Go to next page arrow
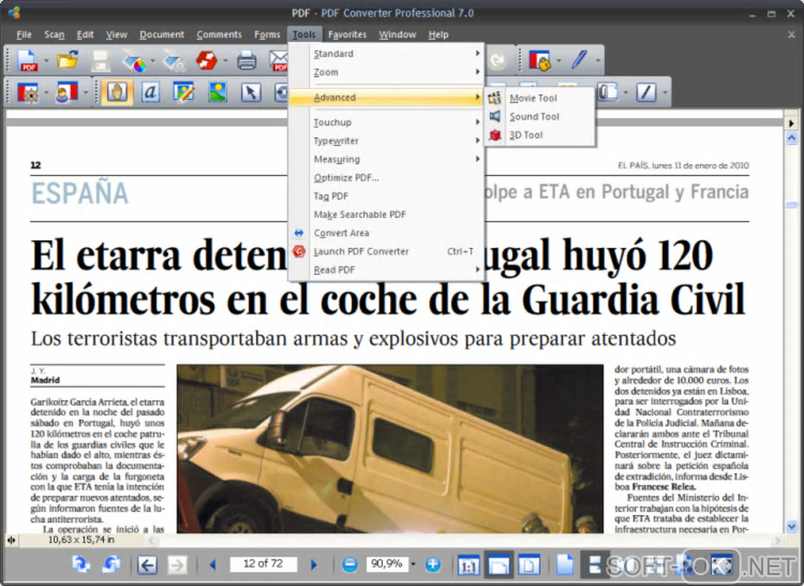804x586 pixels. pyautogui.click(x=314, y=565)
